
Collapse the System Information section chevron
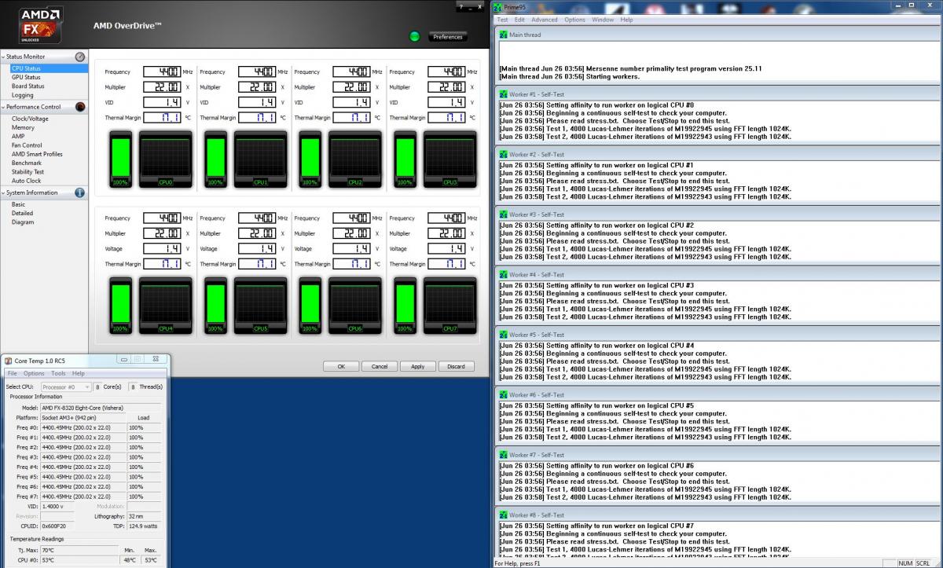tap(3, 192)
